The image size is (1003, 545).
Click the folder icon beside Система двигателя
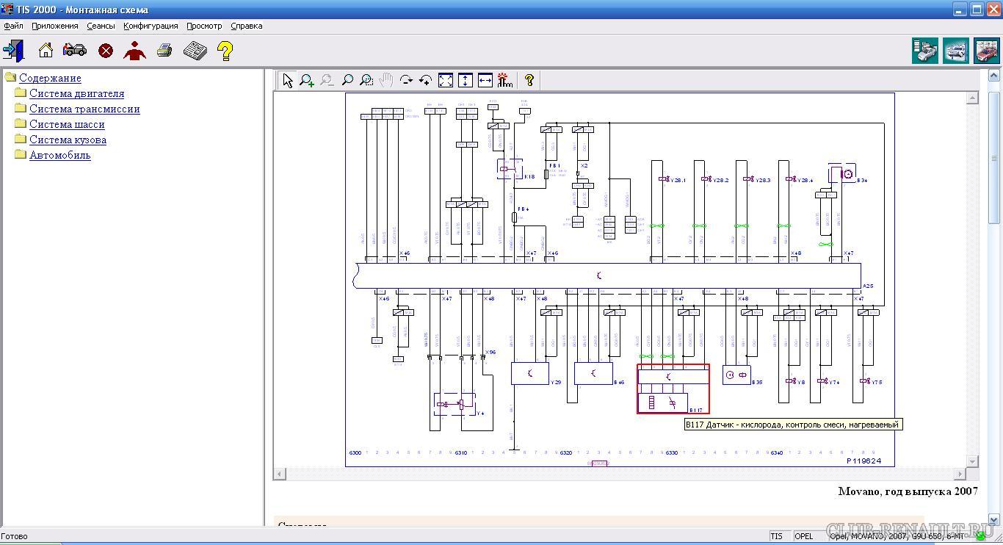point(21,93)
